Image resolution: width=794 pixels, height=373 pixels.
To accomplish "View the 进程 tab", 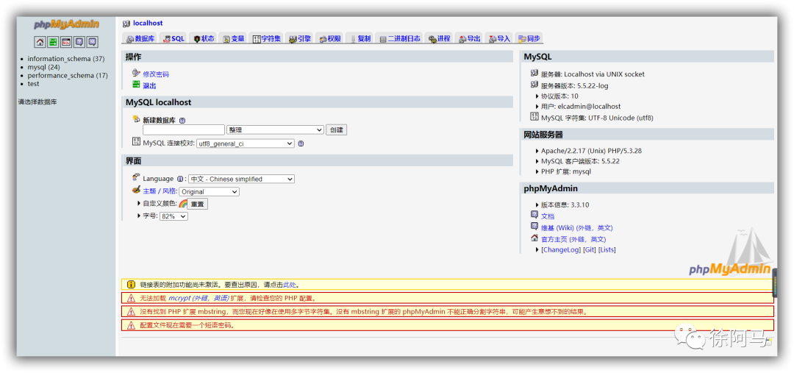I will [x=439, y=38].
